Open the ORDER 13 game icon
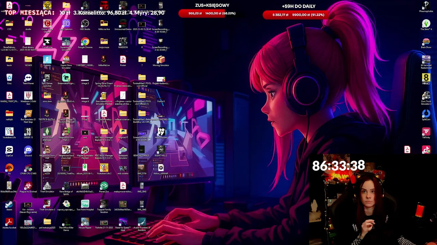This screenshot has width=437, height=245. click(28, 133)
